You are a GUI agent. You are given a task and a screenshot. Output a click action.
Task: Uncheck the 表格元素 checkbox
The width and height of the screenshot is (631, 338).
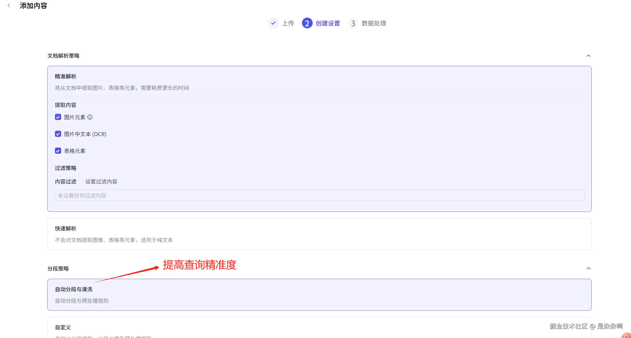(58, 151)
